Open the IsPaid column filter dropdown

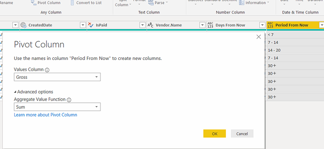point(142,25)
